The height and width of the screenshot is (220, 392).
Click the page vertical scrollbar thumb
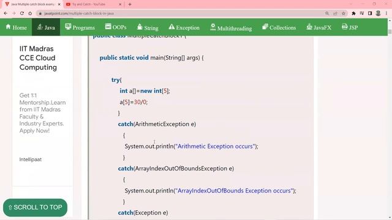point(390,32)
